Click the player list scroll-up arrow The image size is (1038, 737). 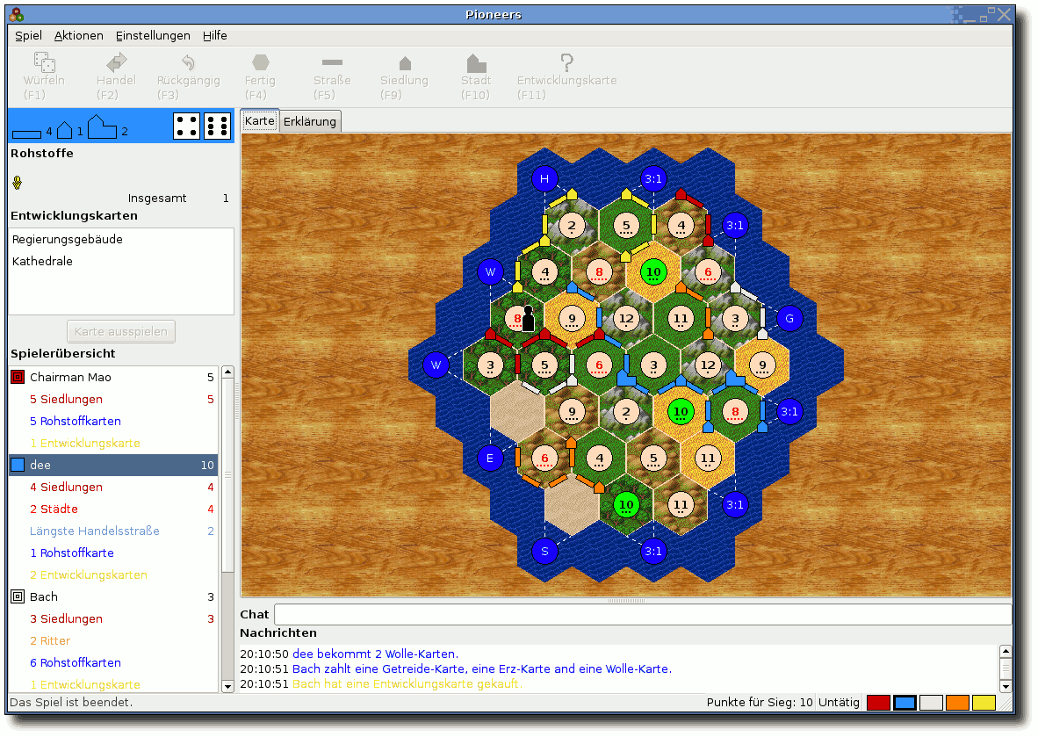pos(227,372)
